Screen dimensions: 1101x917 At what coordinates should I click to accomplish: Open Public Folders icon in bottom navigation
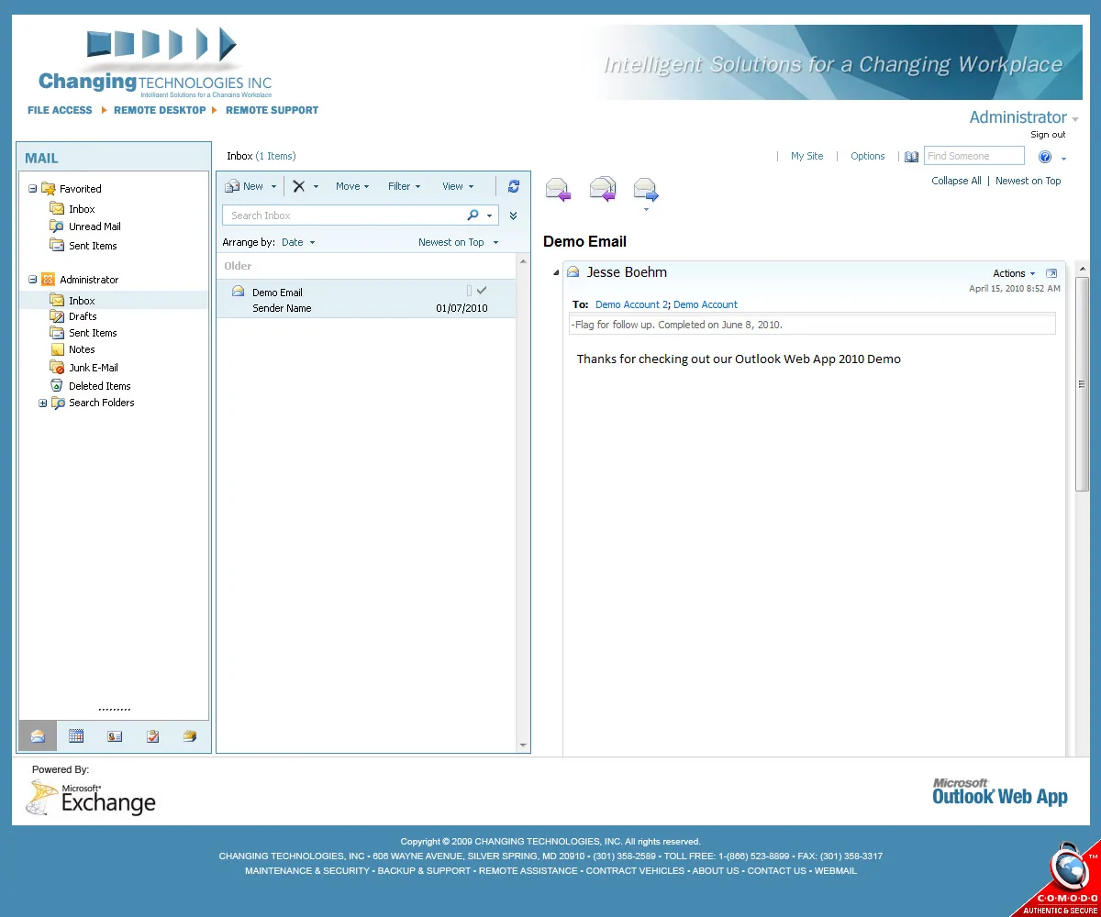pos(190,736)
